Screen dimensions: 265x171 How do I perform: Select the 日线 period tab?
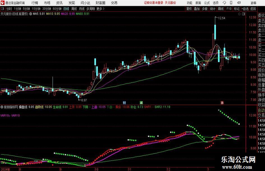[66, 9]
